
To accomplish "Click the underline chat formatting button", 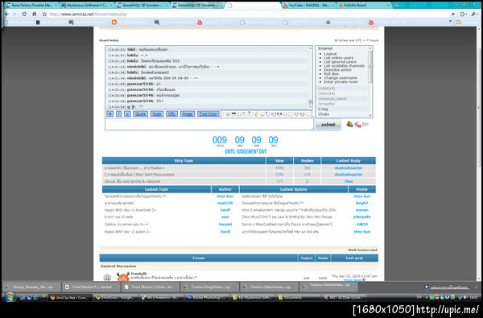I will pyautogui.click(x=127, y=114).
